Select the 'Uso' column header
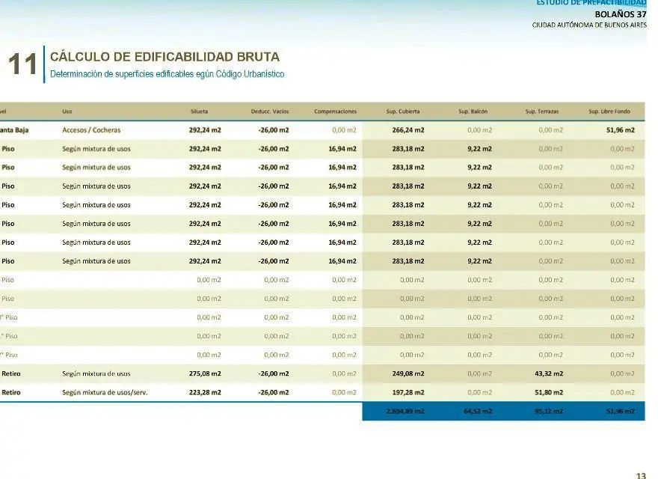This screenshot has width=658, height=479. 67,112
